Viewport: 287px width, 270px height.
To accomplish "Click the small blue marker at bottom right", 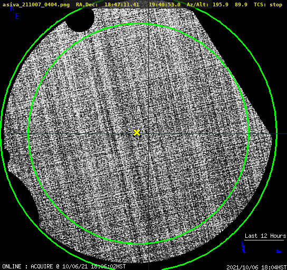I will point(279,252).
